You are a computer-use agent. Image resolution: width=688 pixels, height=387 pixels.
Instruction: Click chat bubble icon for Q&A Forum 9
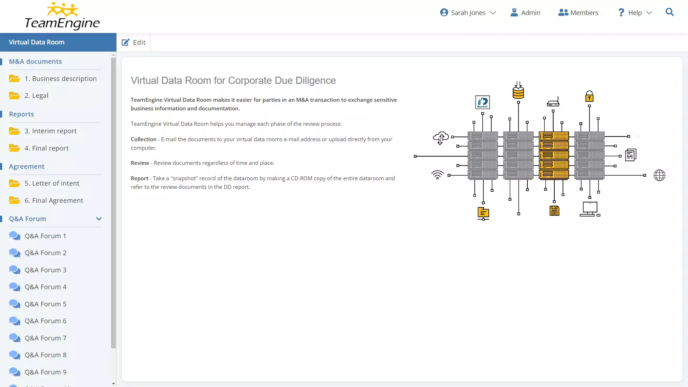pos(15,372)
